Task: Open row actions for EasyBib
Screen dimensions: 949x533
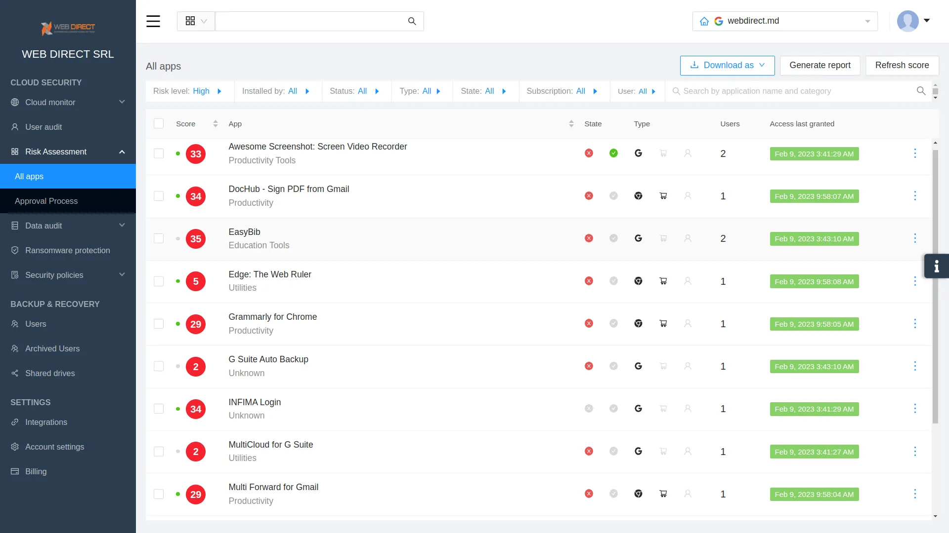Action: (x=915, y=238)
